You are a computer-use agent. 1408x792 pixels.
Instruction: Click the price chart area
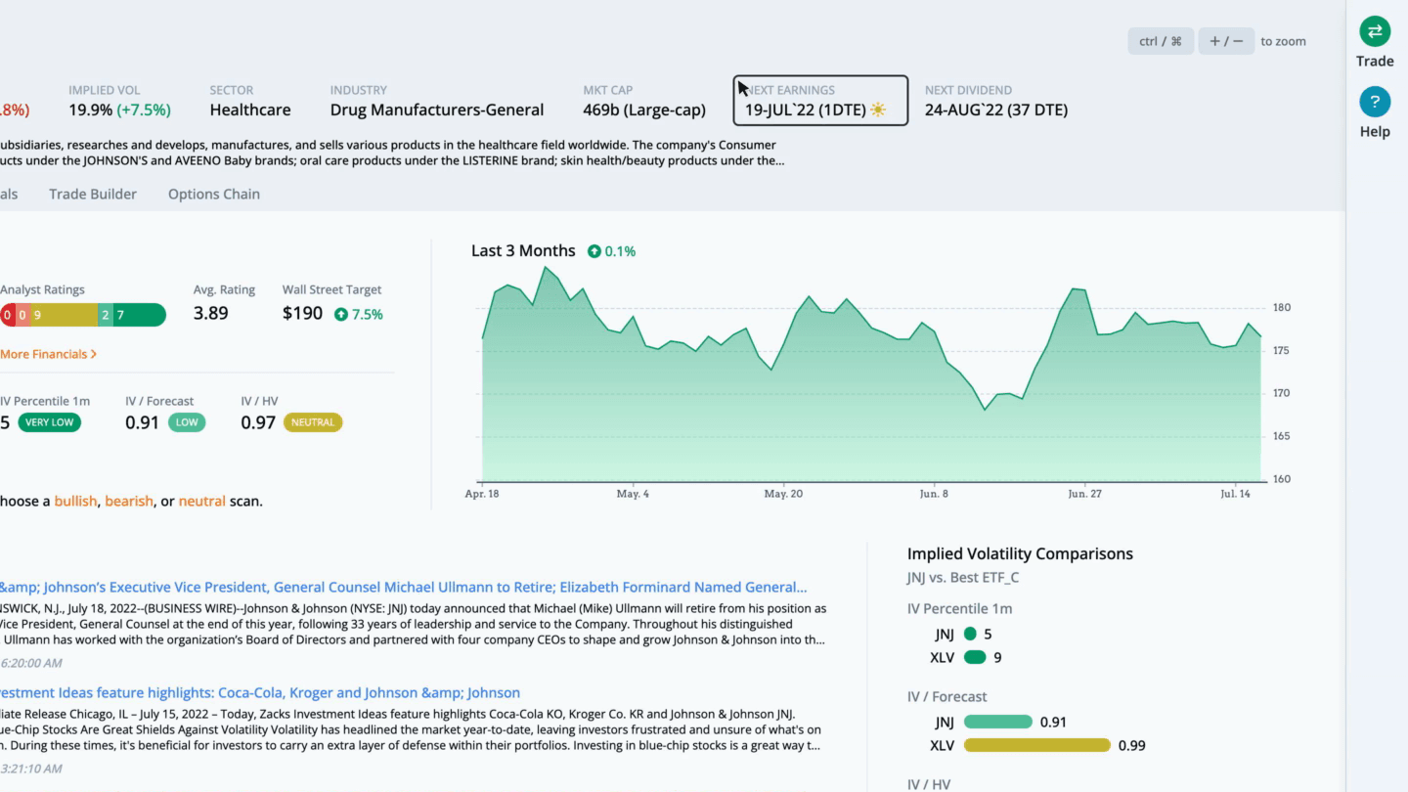point(872,374)
